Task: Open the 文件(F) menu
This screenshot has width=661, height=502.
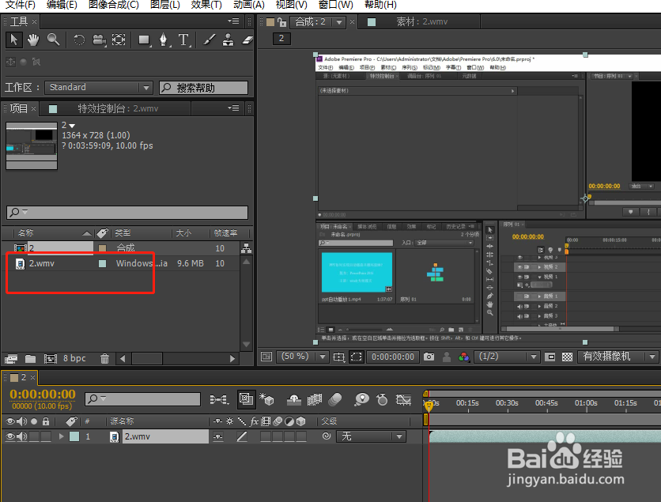Action: click(19, 5)
